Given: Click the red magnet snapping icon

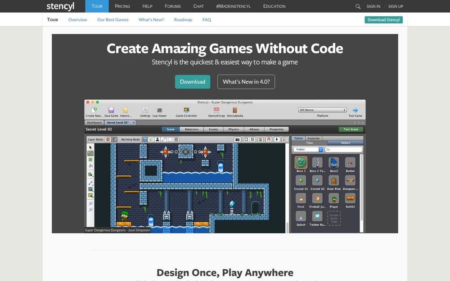Looking at the screenshot, I should (x=269, y=139).
